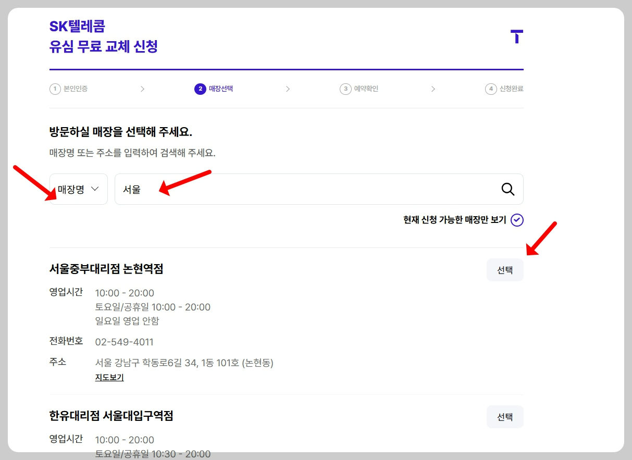Select the 서울중부대리점 논현역점 store
This screenshot has height=460, width=632.
pos(505,270)
